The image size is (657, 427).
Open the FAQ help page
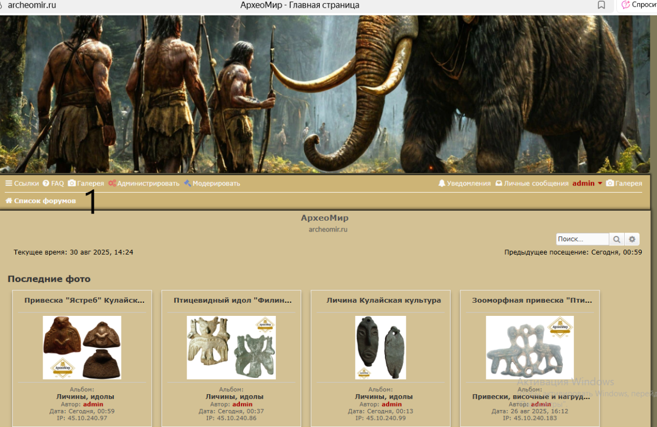pos(53,183)
